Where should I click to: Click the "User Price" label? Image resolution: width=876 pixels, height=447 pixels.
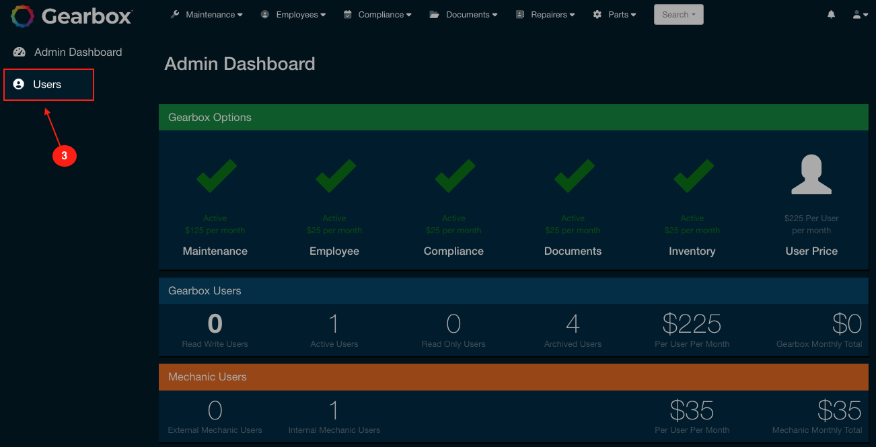pos(811,251)
